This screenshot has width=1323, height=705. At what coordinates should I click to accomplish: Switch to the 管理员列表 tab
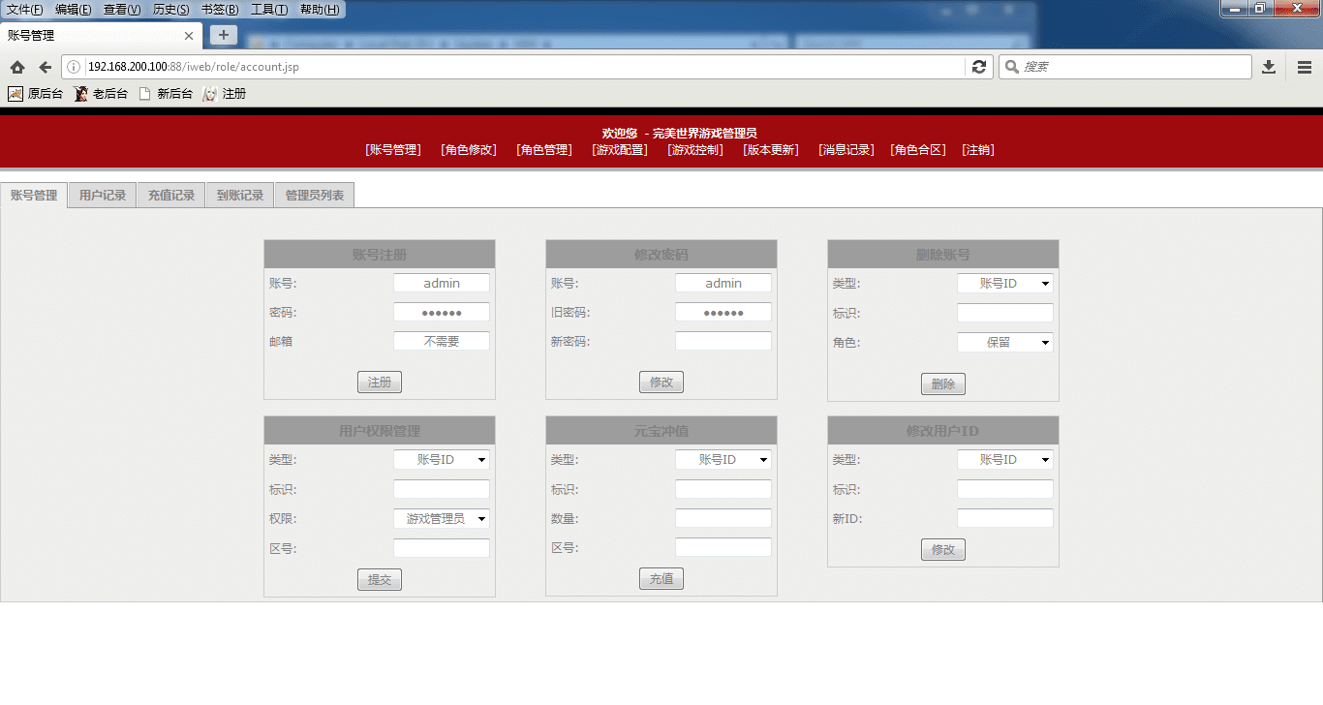(x=315, y=196)
